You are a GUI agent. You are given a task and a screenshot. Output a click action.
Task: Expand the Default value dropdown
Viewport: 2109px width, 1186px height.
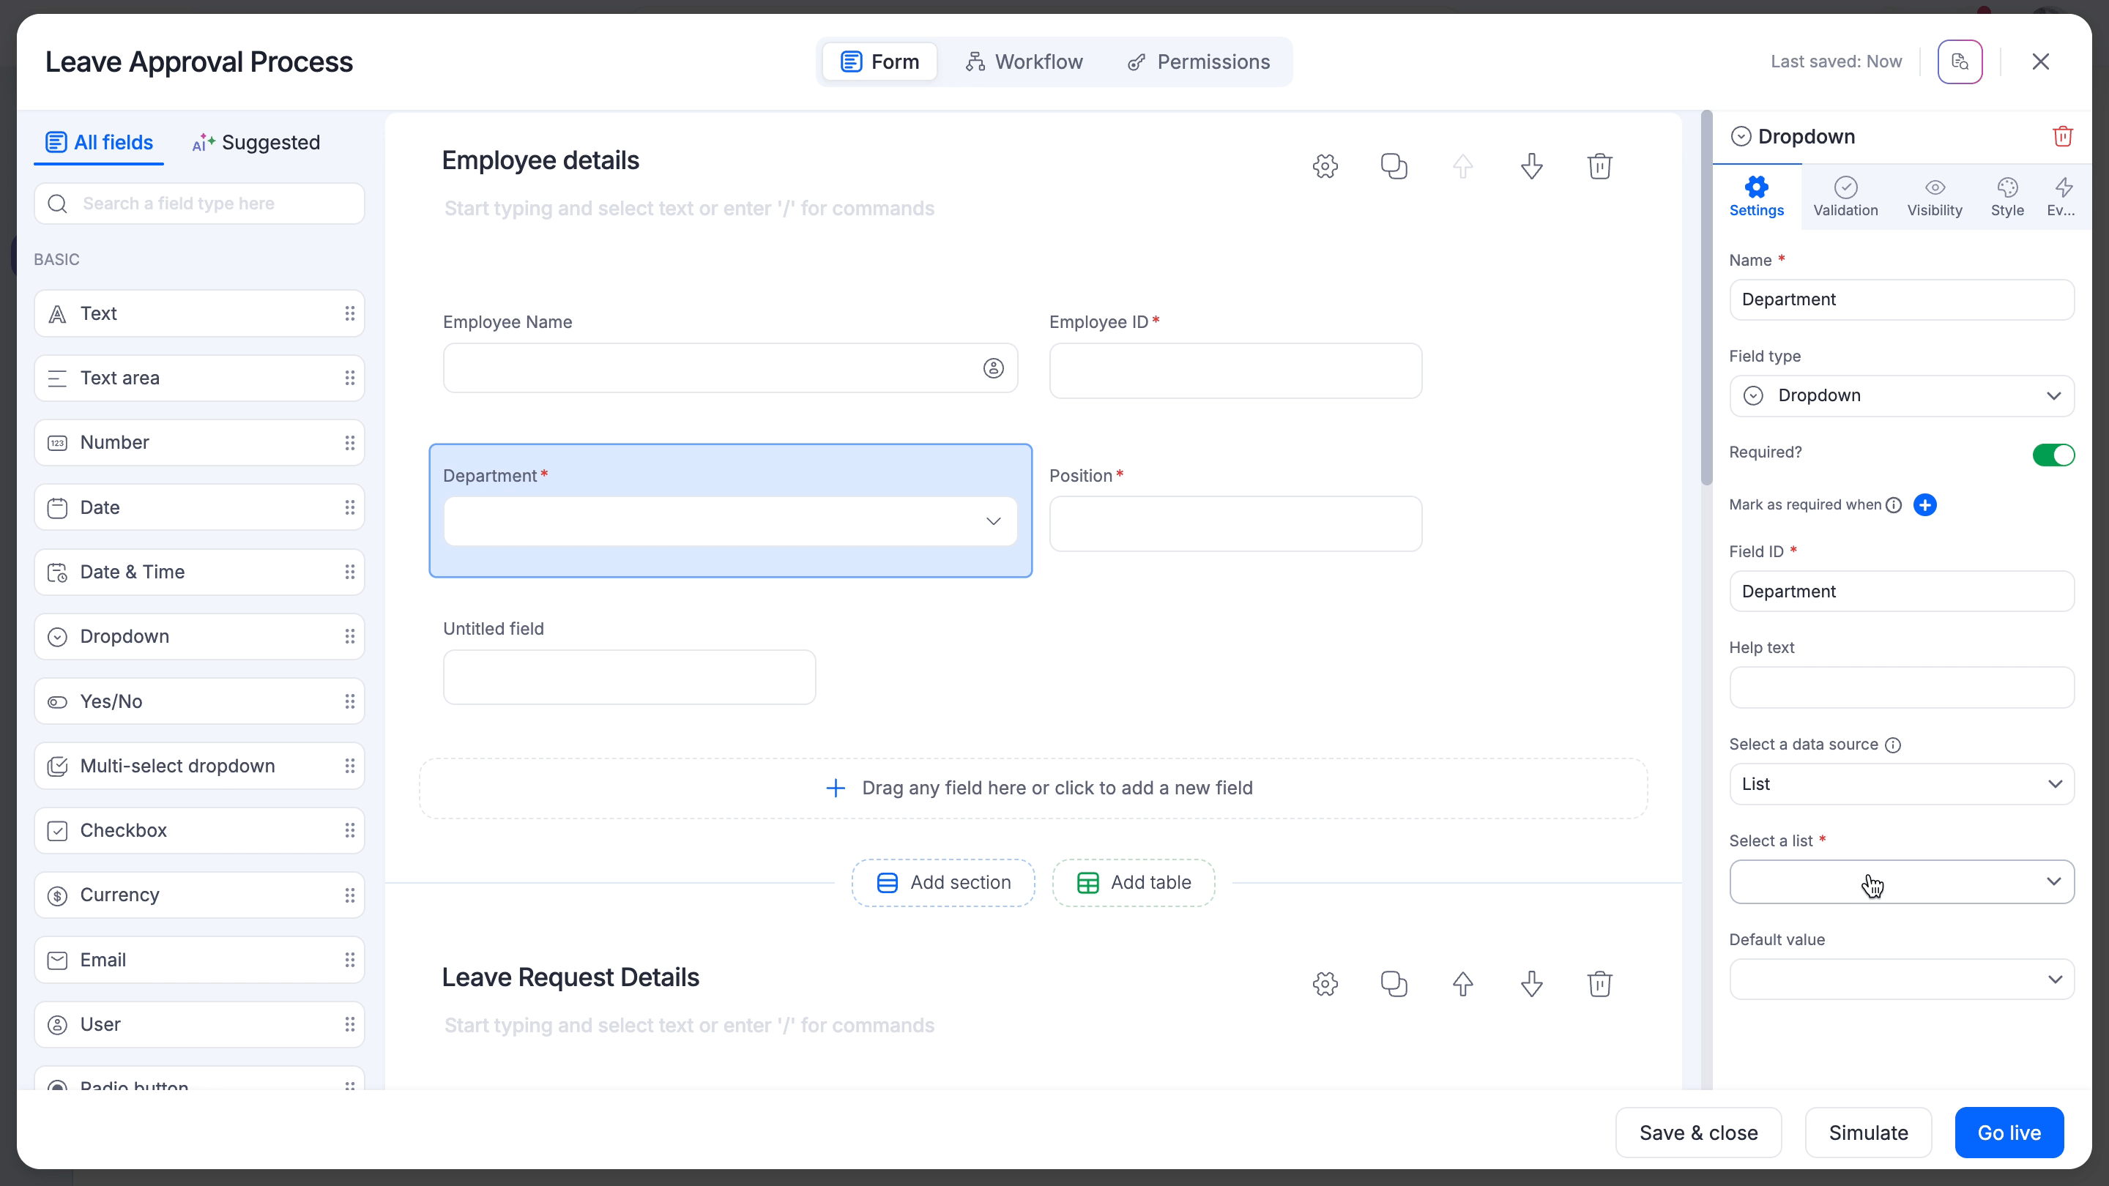point(1901,979)
